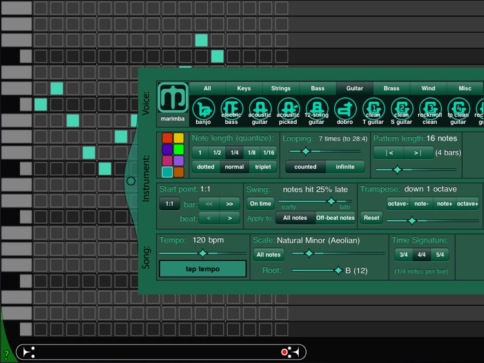Choose the clean S guitar instrument
The image size is (484, 363).
tap(401, 111)
